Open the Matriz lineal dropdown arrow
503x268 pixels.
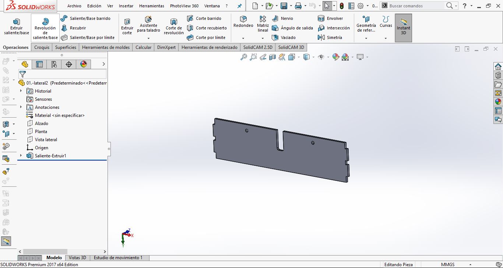[x=263, y=38]
